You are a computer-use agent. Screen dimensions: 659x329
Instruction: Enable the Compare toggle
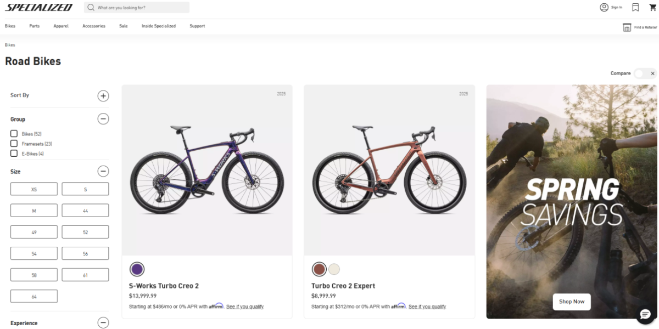coord(645,73)
